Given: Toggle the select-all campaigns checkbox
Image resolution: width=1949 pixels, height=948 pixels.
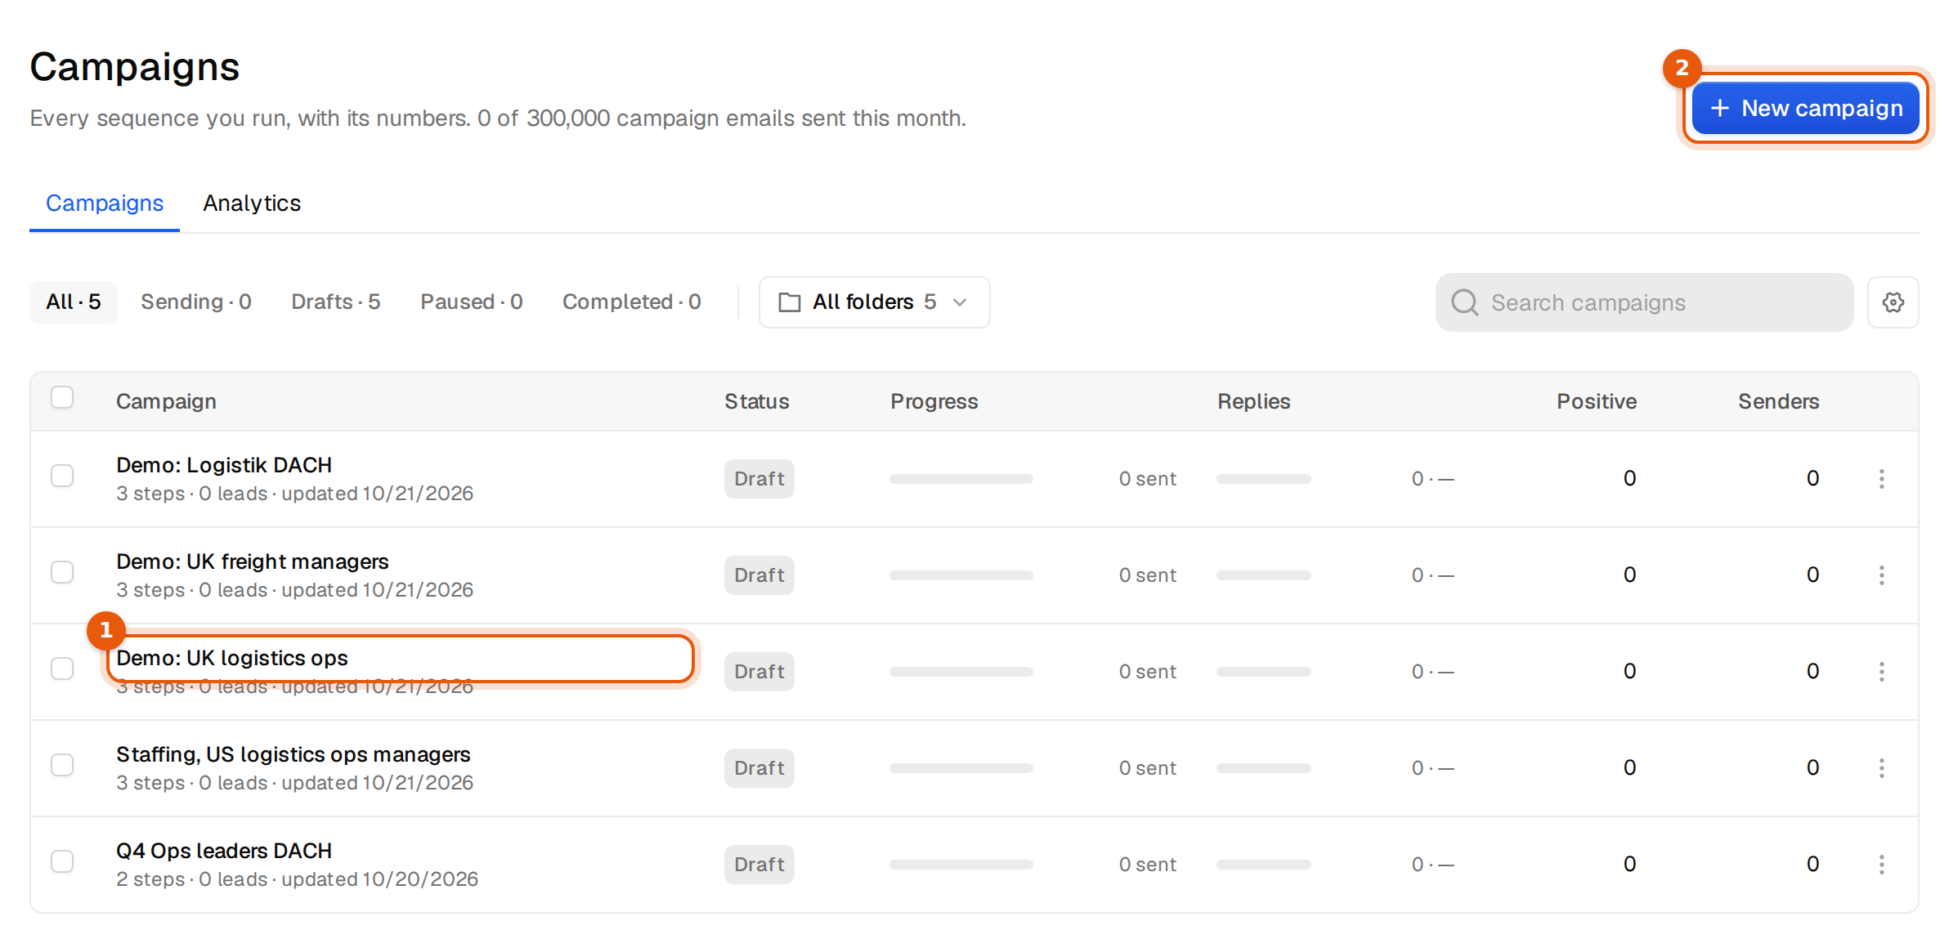Looking at the screenshot, I should [62, 397].
